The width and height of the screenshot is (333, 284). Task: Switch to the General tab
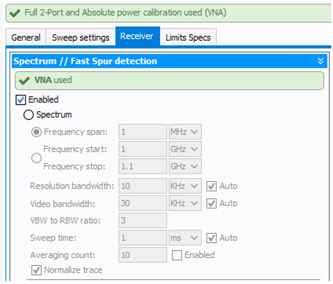pyautogui.click(x=26, y=37)
